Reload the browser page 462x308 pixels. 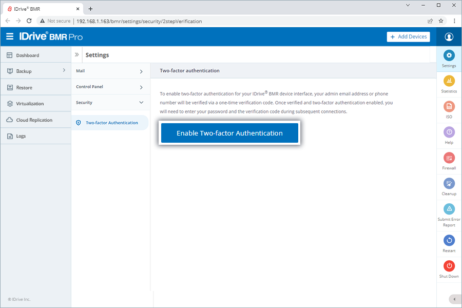pyautogui.click(x=29, y=21)
